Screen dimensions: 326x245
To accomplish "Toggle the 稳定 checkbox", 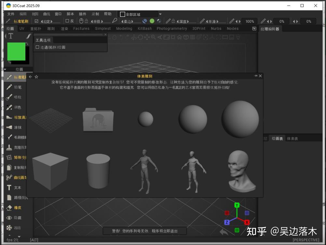I will tap(37, 21).
